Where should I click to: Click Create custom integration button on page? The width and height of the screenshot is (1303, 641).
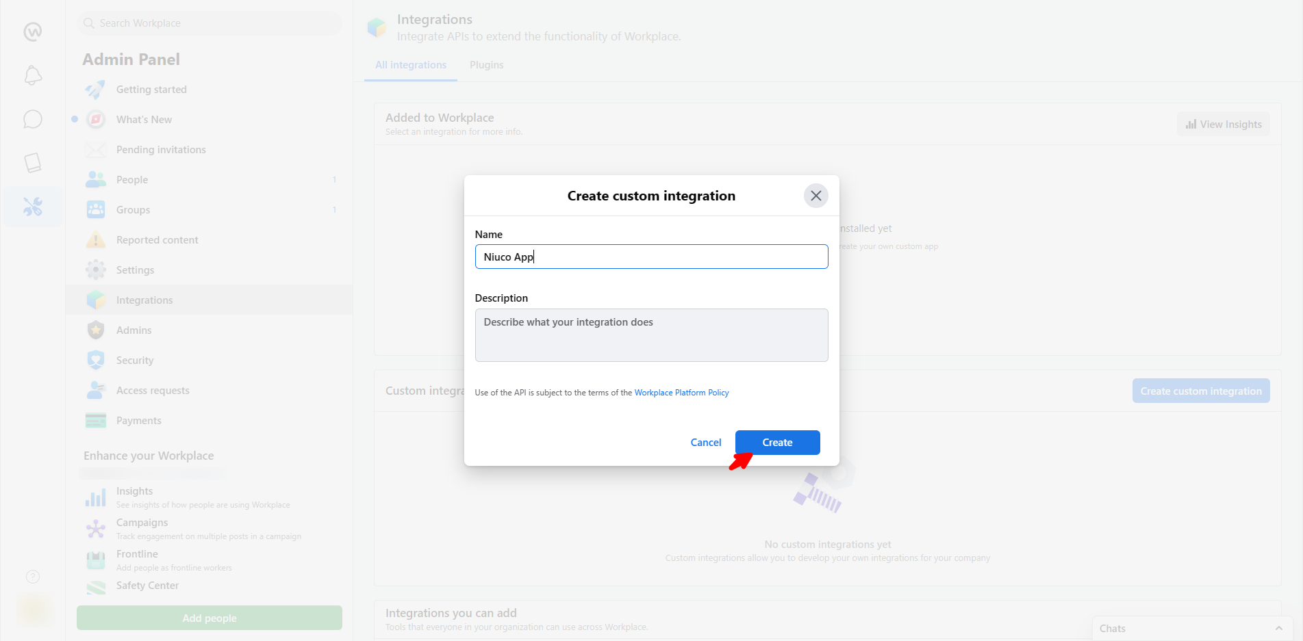pos(1201,391)
